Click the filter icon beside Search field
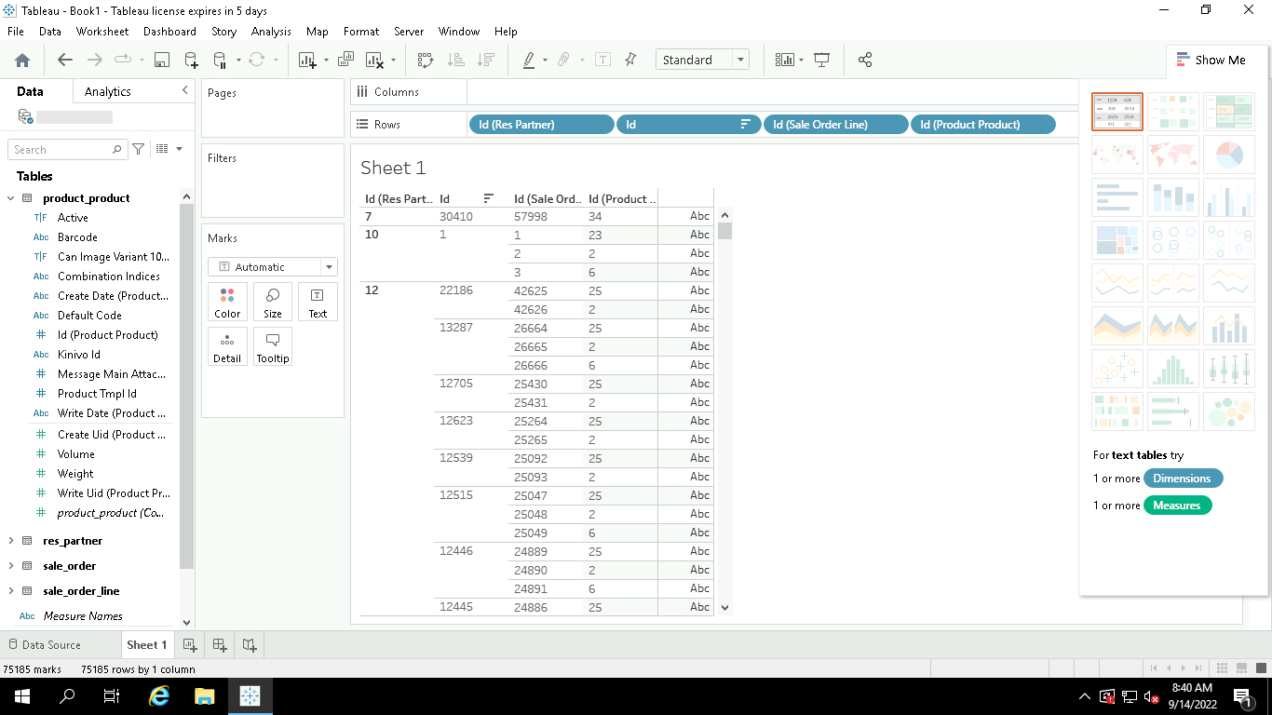 pyautogui.click(x=138, y=149)
